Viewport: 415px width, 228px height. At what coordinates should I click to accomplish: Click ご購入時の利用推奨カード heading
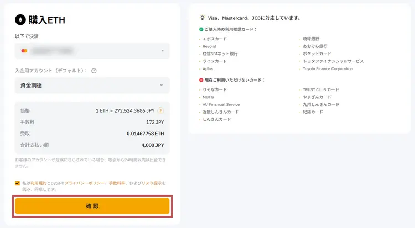(x=231, y=29)
